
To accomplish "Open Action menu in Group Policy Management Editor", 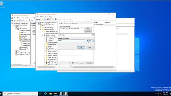I will (42, 17).
